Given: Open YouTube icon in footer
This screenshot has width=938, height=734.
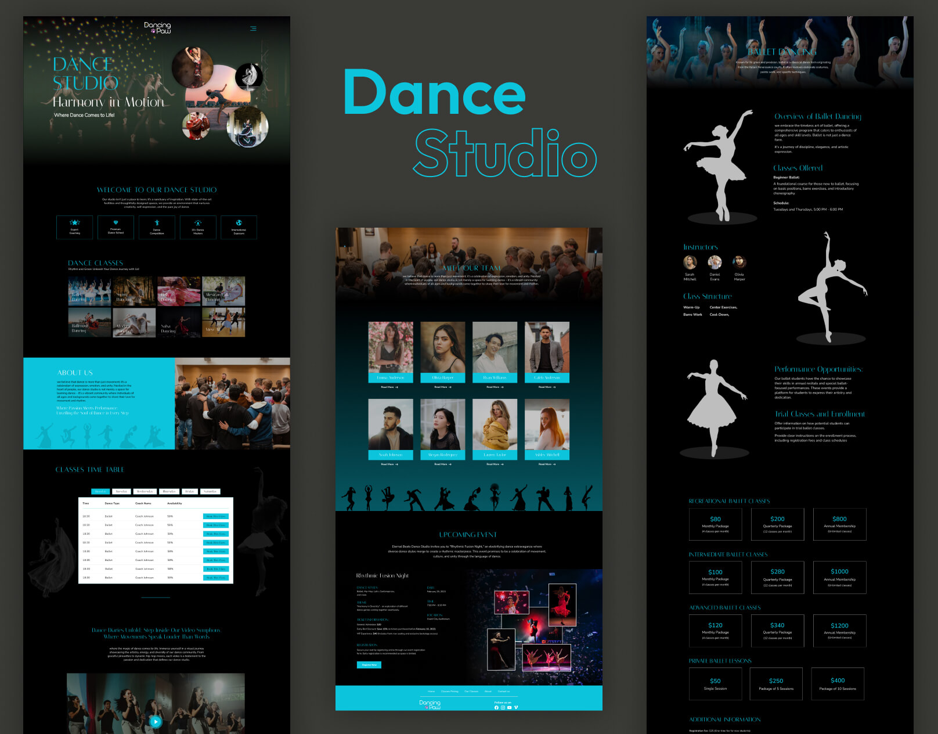Looking at the screenshot, I should click(x=509, y=707).
